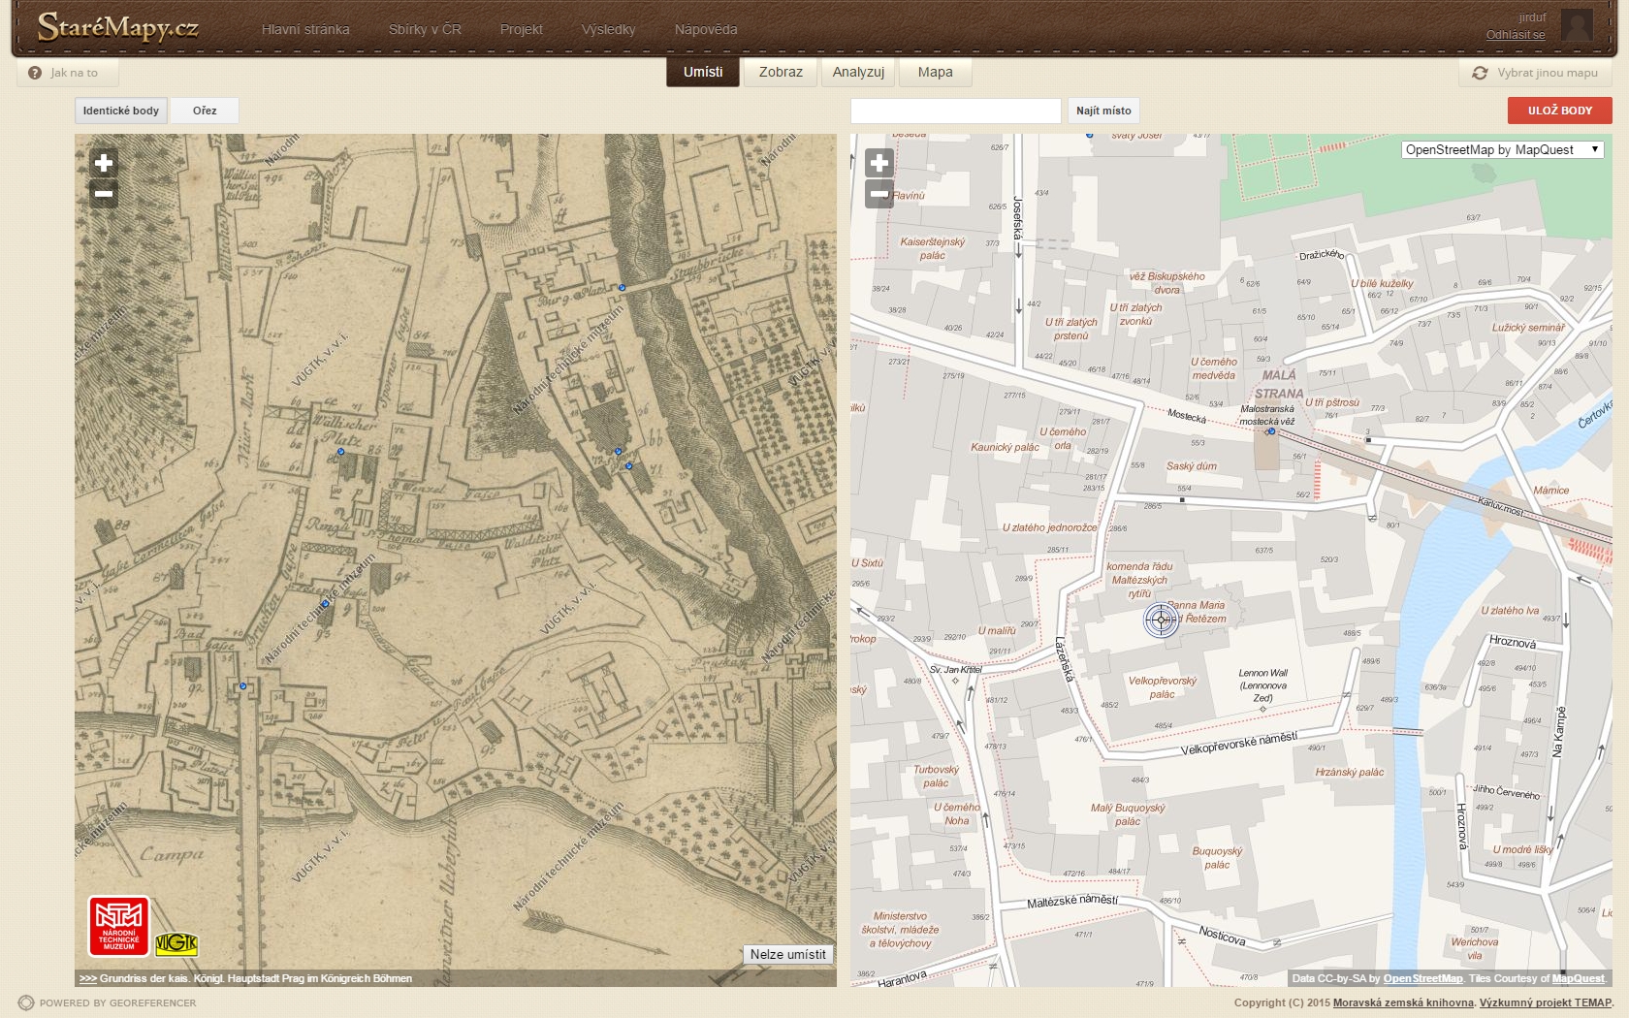Click the Campa label on the old map
The height and width of the screenshot is (1018, 1629).
coord(172,854)
